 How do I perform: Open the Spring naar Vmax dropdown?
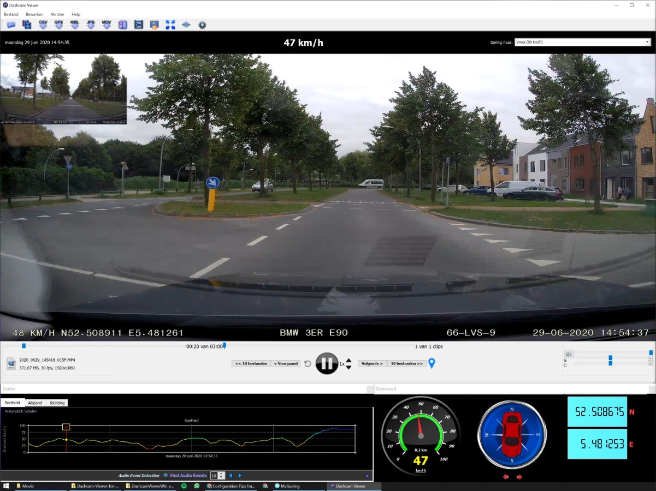(x=582, y=42)
